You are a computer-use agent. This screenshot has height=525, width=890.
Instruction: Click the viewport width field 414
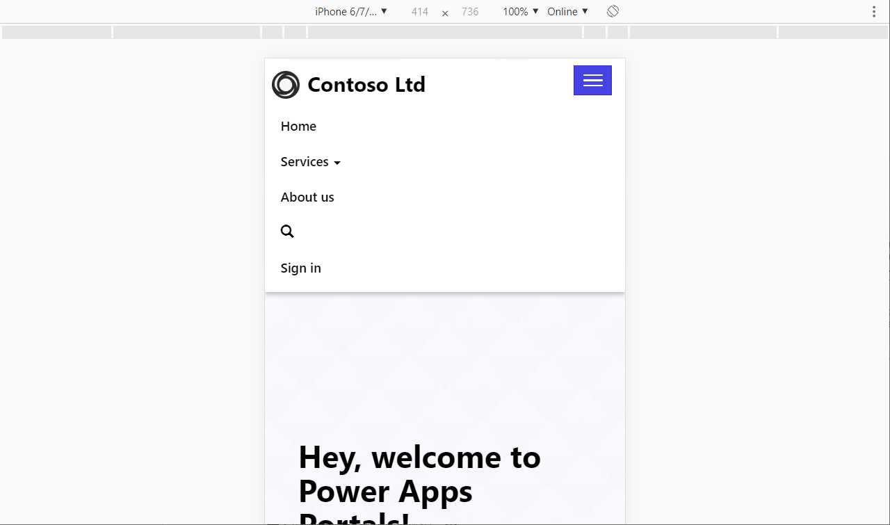pyautogui.click(x=419, y=11)
